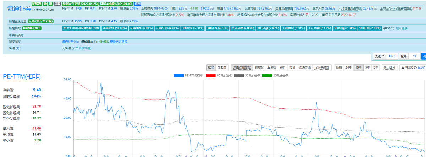Select the 5年 time range
This screenshot has height=157, width=426.
click(367, 67)
